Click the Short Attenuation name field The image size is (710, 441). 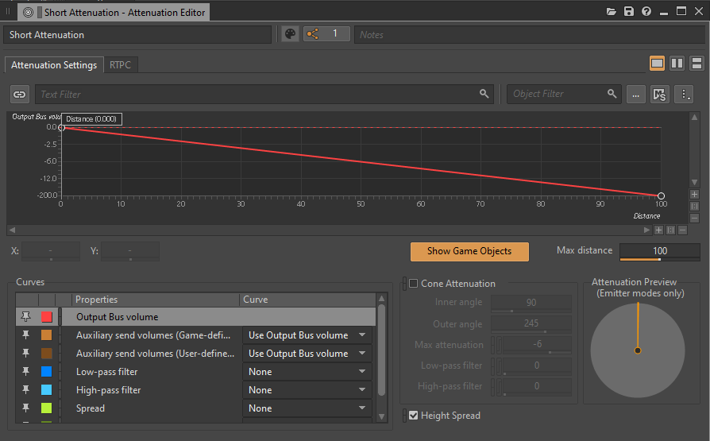point(137,34)
